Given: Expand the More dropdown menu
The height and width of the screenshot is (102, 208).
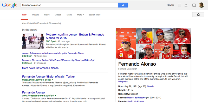Looking at the screenshot, I should 80,15.
